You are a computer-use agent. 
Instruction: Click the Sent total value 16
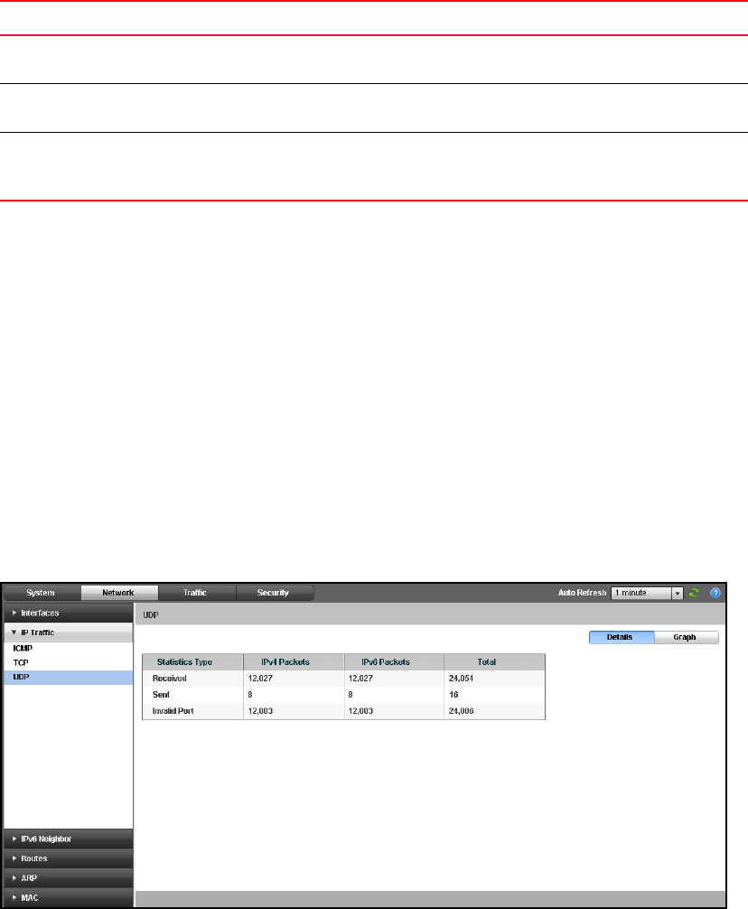(x=453, y=695)
